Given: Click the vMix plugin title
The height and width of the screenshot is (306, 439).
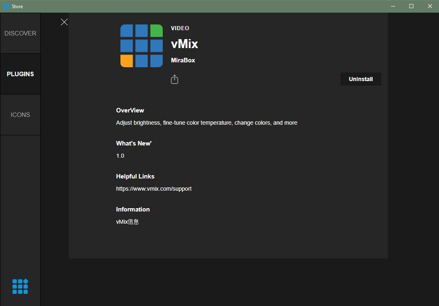Looking at the screenshot, I should pos(184,44).
